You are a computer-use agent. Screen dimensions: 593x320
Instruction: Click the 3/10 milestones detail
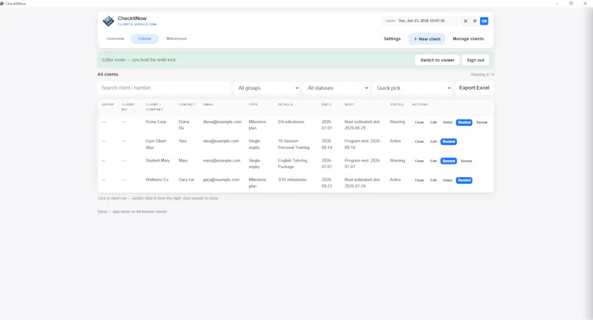coord(292,180)
